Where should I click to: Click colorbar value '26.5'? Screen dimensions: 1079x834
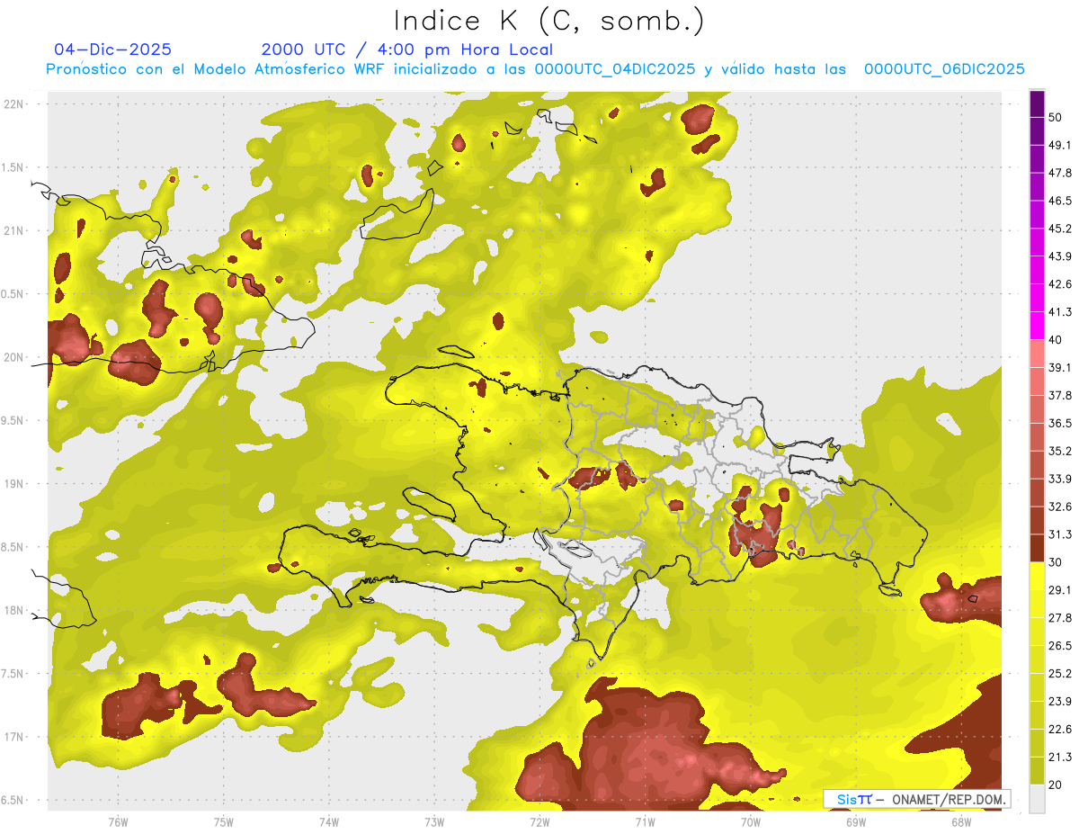coord(1060,646)
